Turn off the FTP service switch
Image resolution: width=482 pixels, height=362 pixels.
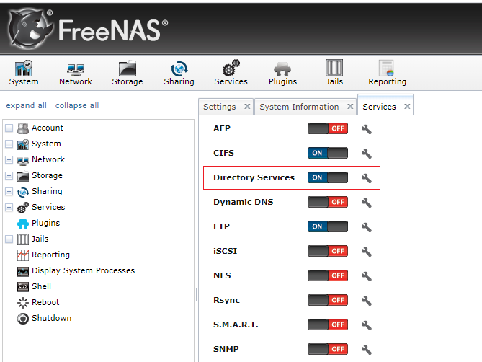[328, 226]
